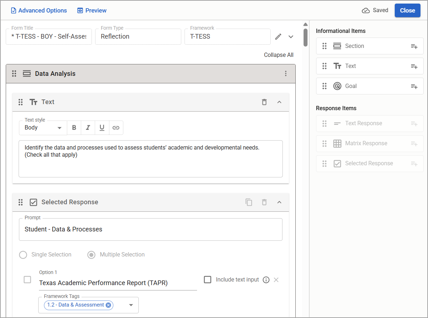Click into the body text editor area
This screenshot has height=318, width=428.
(x=151, y=159)
